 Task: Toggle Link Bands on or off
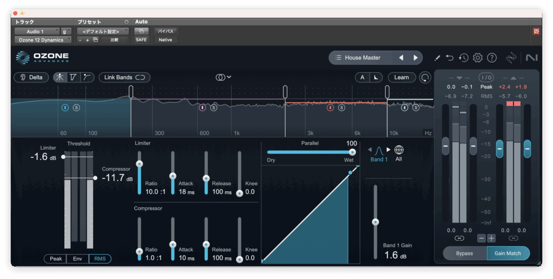click(124, 77)
